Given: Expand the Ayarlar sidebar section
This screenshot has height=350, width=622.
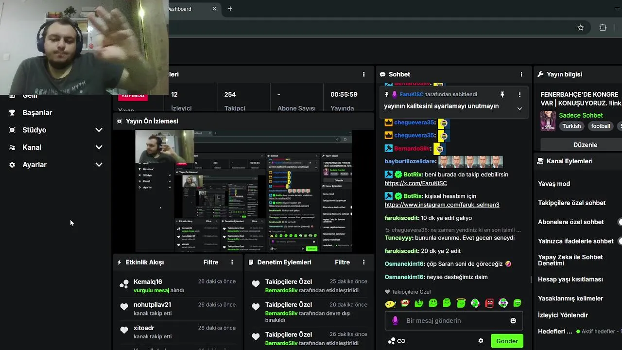Looking at the screenshot, I should coord(99,165).
